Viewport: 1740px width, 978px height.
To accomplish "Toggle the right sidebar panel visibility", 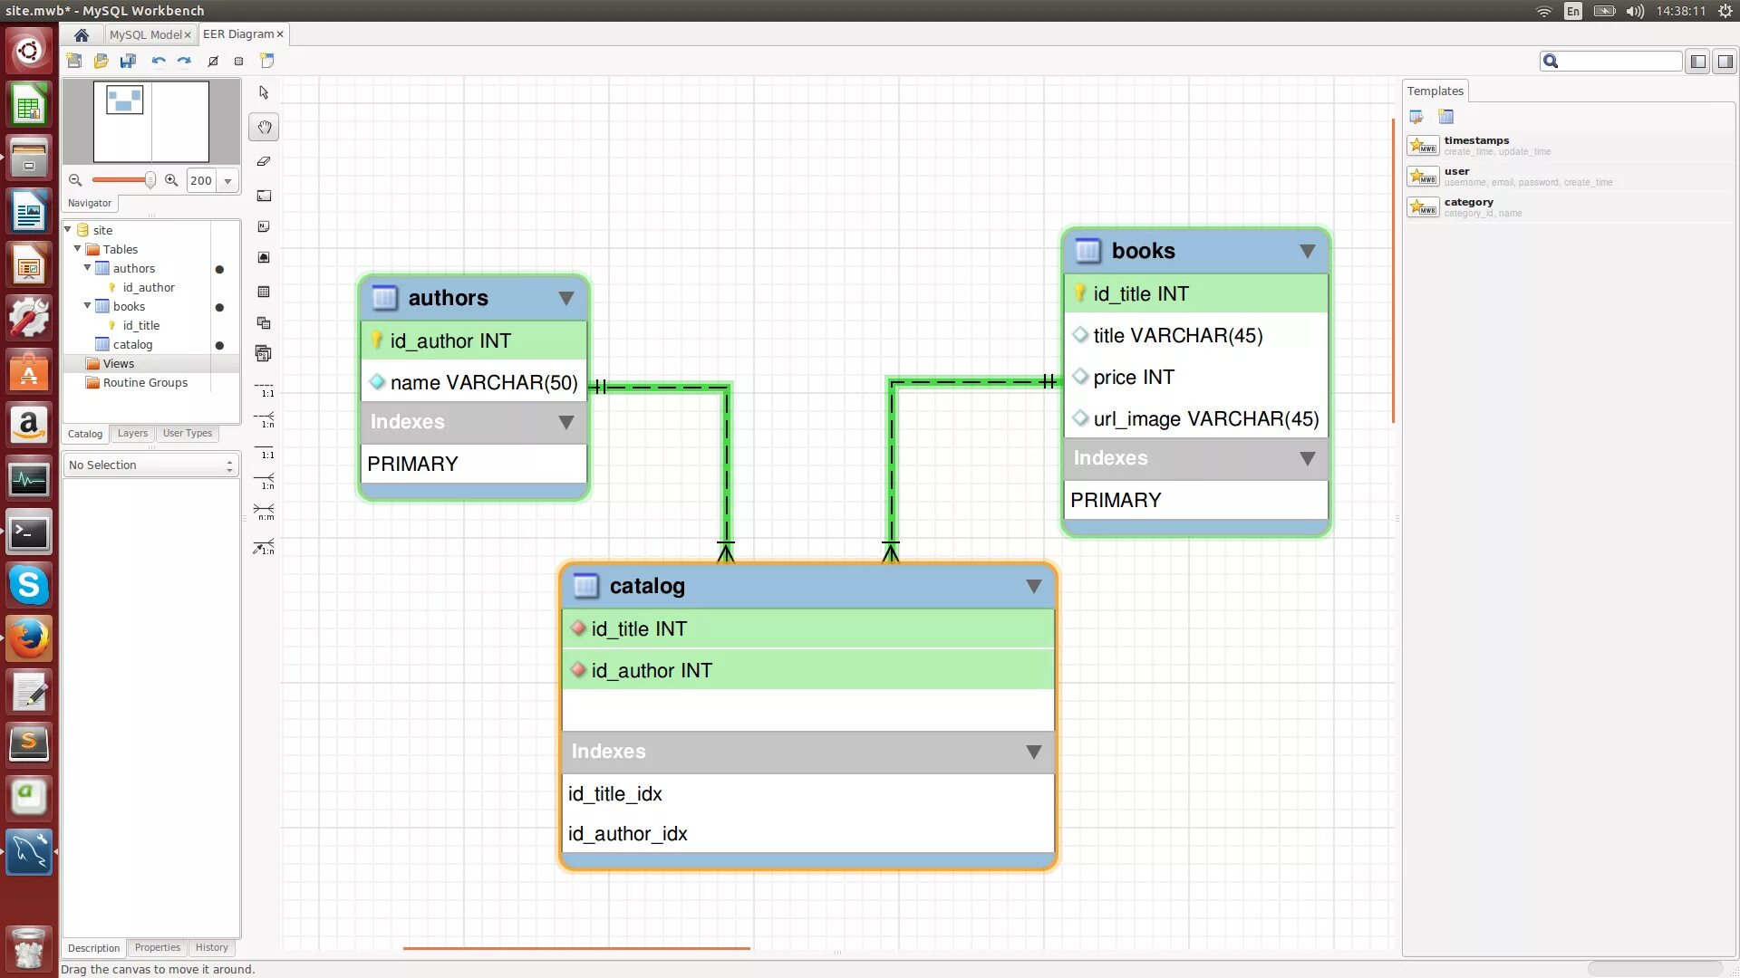I will pyautogui.click(x=1725, y=61).
